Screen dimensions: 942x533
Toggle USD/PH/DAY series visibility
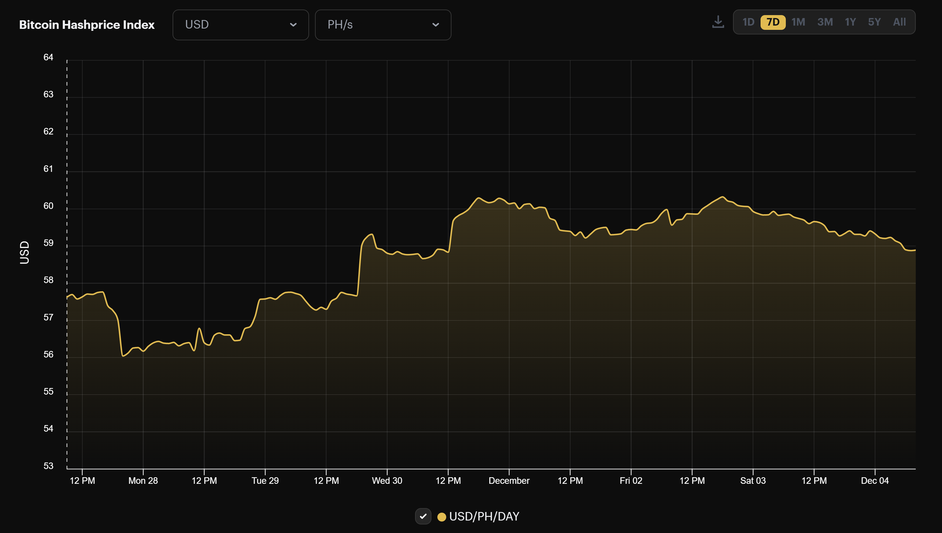pos(423,517)
